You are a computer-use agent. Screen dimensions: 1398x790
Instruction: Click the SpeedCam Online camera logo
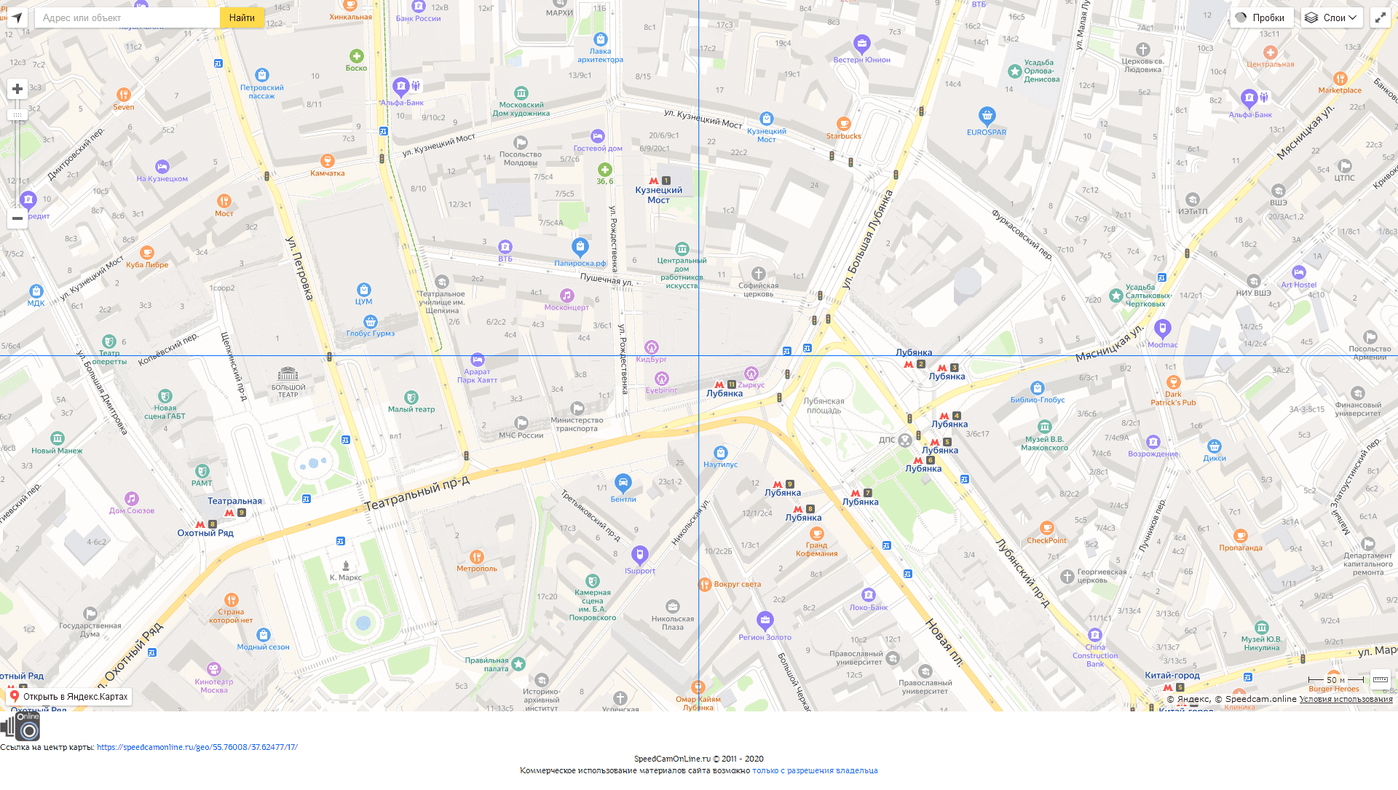[x=20, y=726]
